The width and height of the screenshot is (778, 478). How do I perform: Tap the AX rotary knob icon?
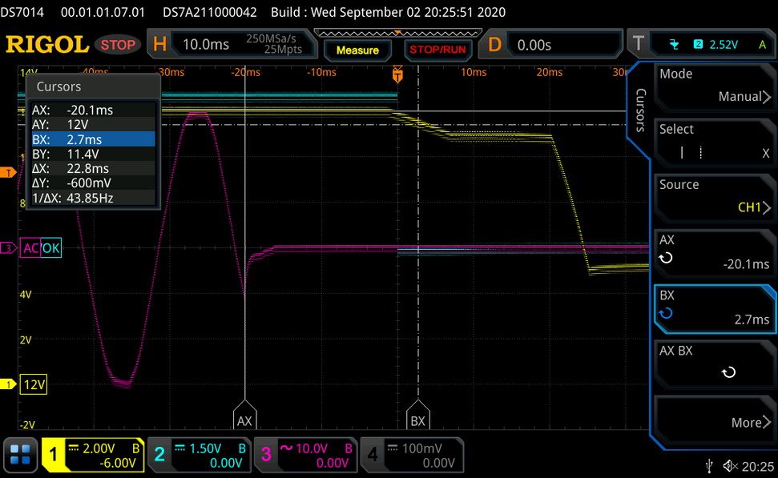(x=666, y=258)
